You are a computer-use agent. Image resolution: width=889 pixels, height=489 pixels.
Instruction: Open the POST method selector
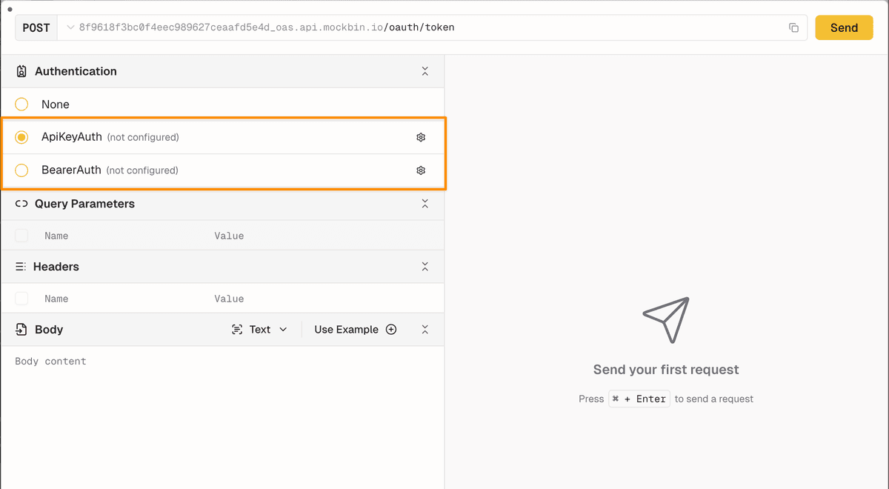click(36, 28)
